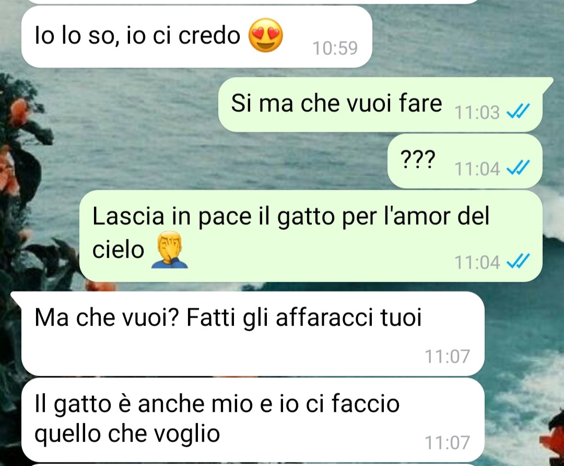Tap the partially visible bubble at bottom edge
Screen dimensions: 564x466
coord(253,465)
